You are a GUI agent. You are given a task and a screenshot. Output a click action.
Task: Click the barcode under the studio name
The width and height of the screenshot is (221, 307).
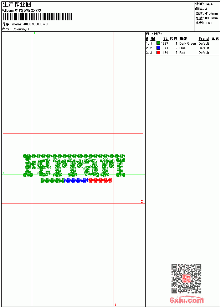[37, 17]
